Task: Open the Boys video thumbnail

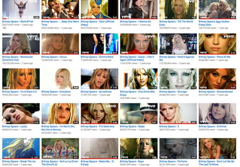Action: click(x=139, y=148)
